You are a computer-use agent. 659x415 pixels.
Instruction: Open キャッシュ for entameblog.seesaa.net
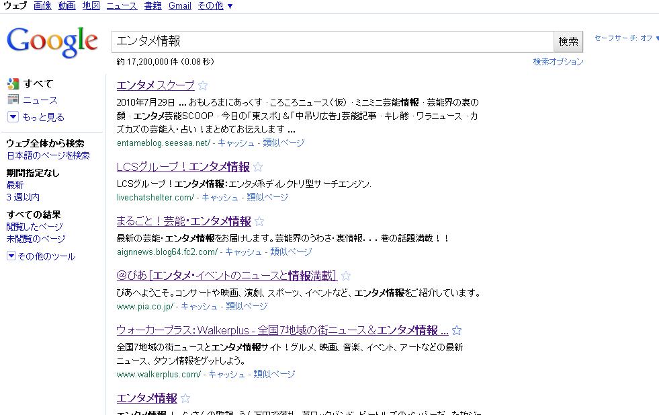click(236, 143)
